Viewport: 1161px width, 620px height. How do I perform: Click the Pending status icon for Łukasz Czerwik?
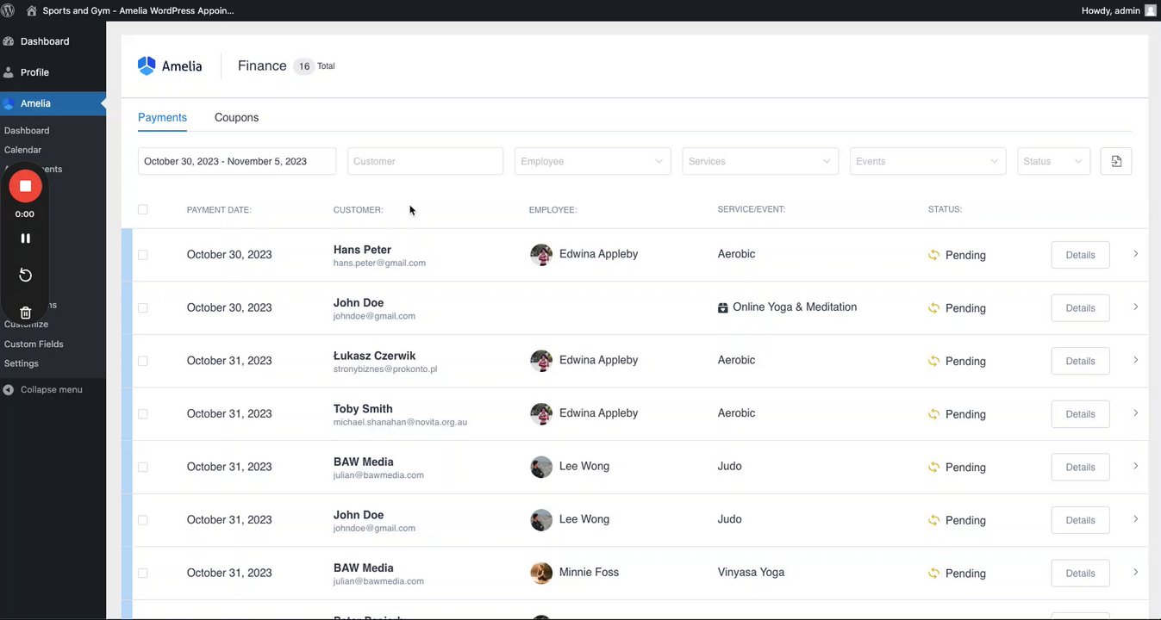coord(933,361)
